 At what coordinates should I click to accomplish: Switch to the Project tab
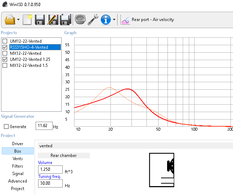click(x=18, y=189)
